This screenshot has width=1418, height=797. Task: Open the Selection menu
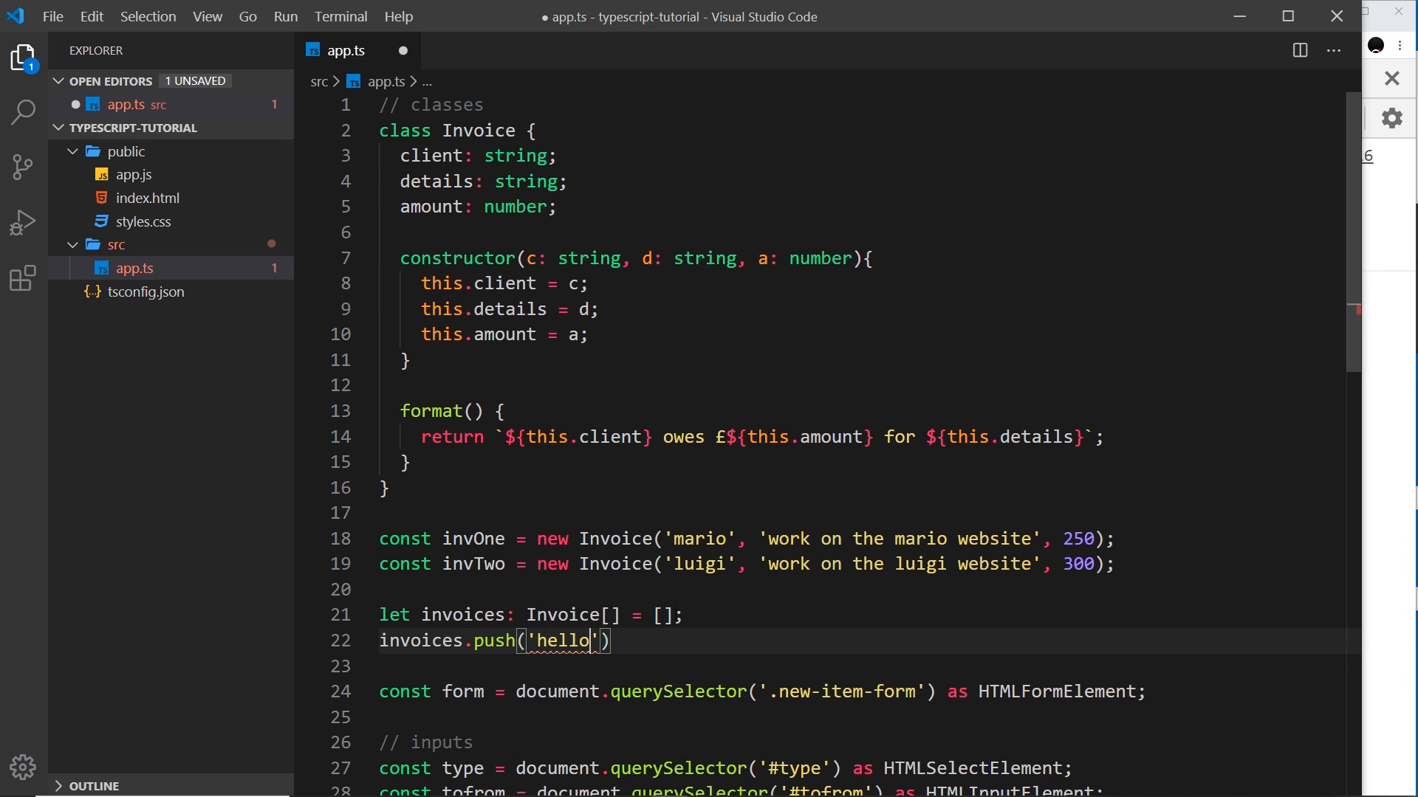148,16
